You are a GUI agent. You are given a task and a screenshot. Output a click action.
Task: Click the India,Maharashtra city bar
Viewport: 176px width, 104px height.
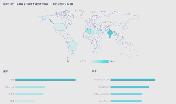pos(126,94)
